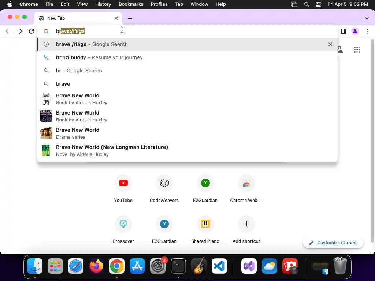The height and width of the screenshot is (281, 375).
Task: Open Photo Booth from the Dock
Action: (x=290, y=266)
